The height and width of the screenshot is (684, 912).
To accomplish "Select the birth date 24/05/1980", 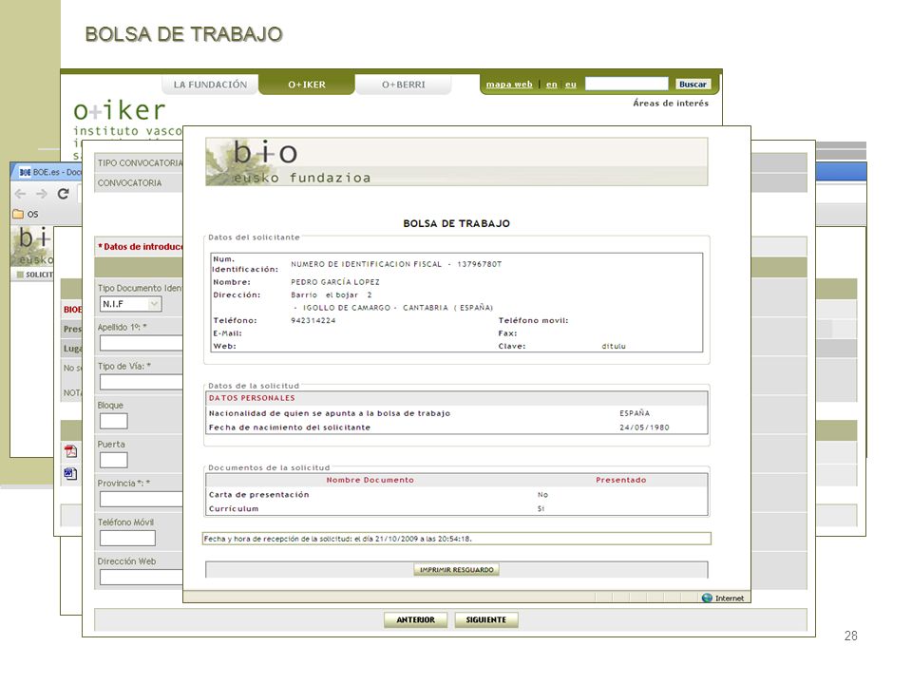I will click(644, 427).
